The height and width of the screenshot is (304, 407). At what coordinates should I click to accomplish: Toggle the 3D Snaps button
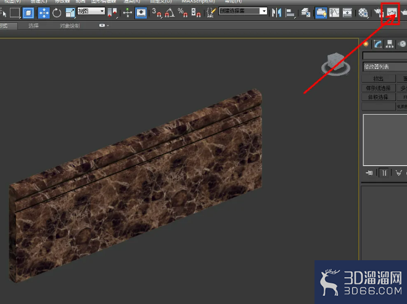157,12
